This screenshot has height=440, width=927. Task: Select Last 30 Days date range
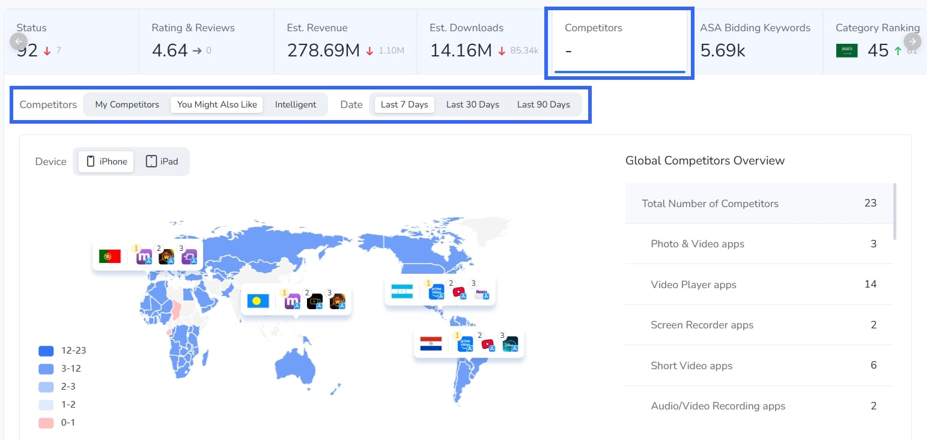pyautogui.click(x=472, y=104)
